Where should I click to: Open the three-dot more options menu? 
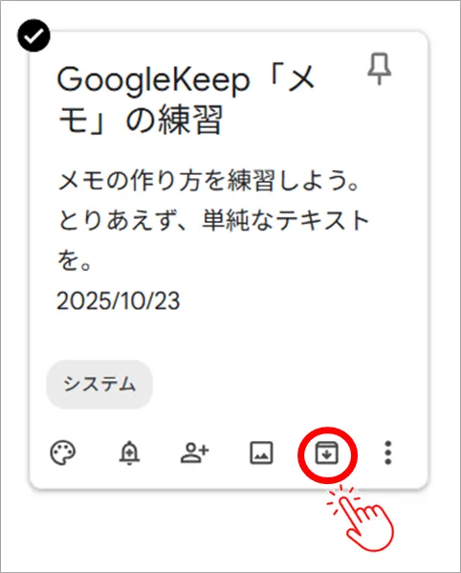click(x=388, y=453)
